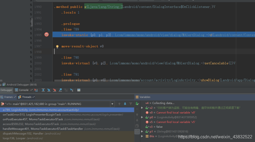Click the move watch up arrow in Variables

coord(137,115)
